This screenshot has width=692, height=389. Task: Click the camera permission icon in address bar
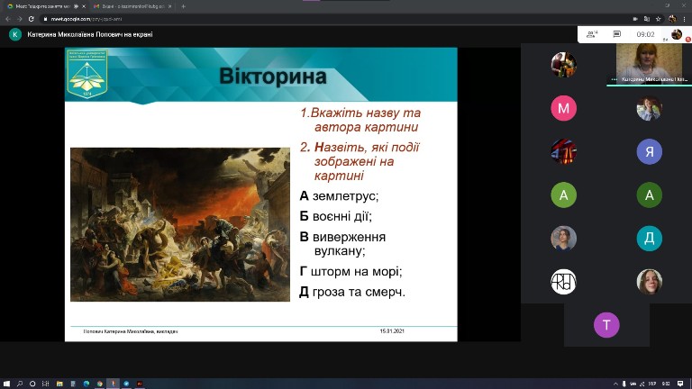(635, 19)
